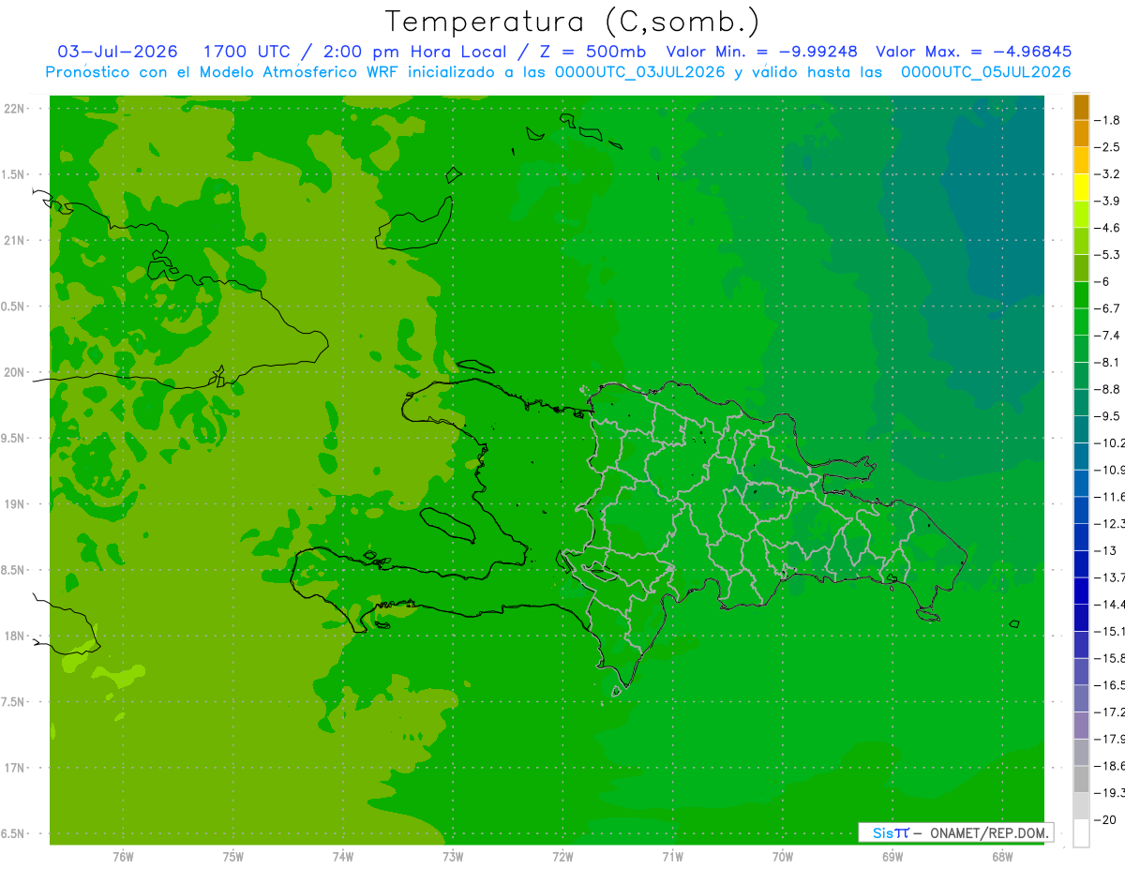Click the '-3.9' color scale label
The height and width of the screenshot is (869, 1125).
coord(1108,201)
